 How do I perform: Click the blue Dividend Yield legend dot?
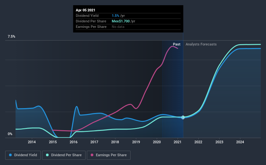(x=10, y=155)
